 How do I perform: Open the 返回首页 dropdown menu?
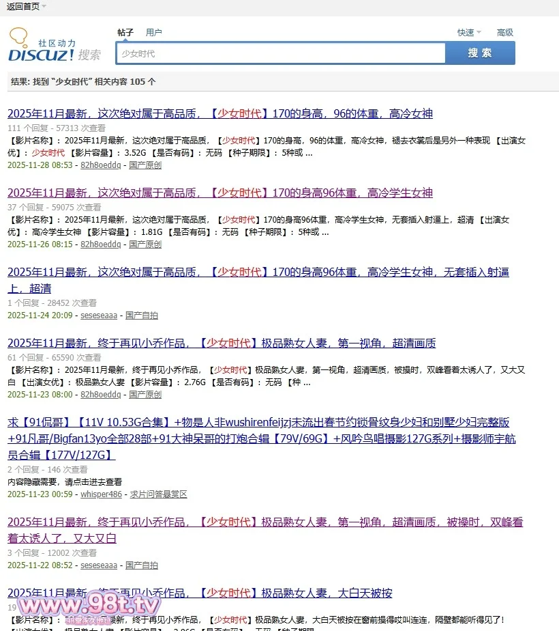(26, 6)
